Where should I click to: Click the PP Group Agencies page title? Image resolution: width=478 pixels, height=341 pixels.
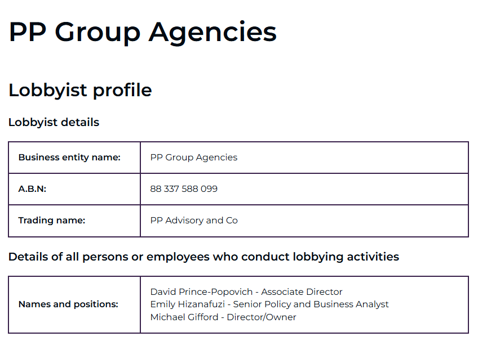coord(143,32)
